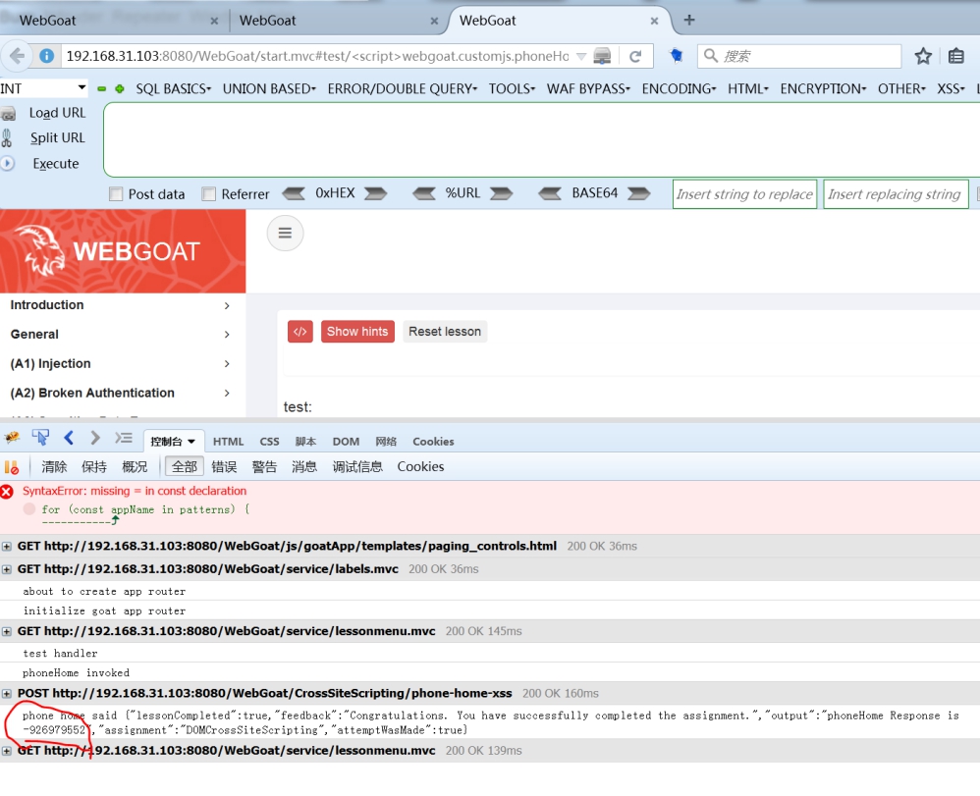Viewport: 980px width, 796px height.
Task: Go back with browser back arrow
Action: [x=17, y=56]
